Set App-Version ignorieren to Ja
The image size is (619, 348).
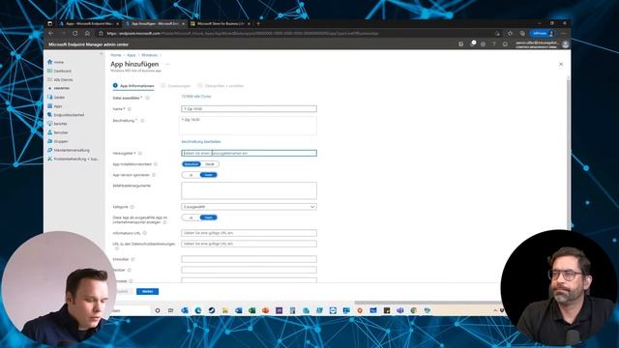(x=192, y=175)
